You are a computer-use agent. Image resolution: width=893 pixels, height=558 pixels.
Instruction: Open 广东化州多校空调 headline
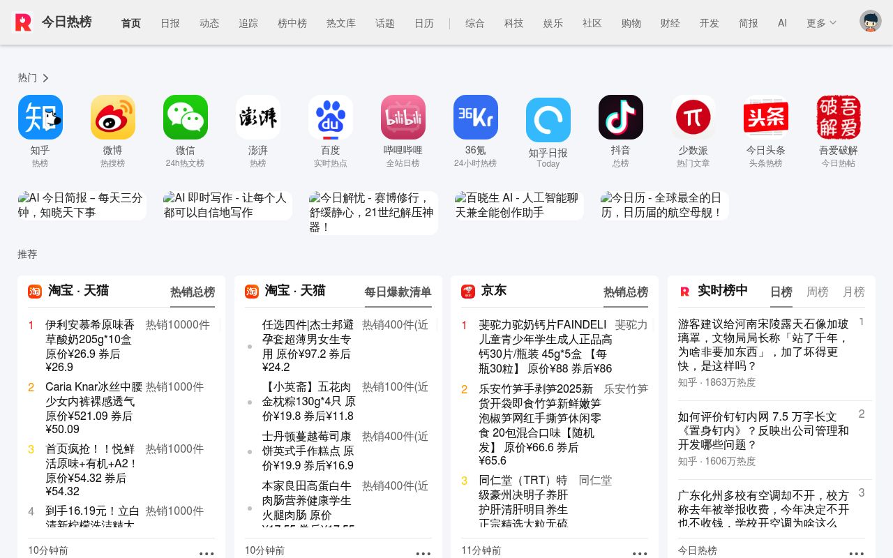tap(764, 508)
